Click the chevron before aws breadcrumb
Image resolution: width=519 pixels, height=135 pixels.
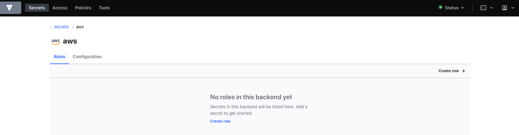[x=73, y=27]
